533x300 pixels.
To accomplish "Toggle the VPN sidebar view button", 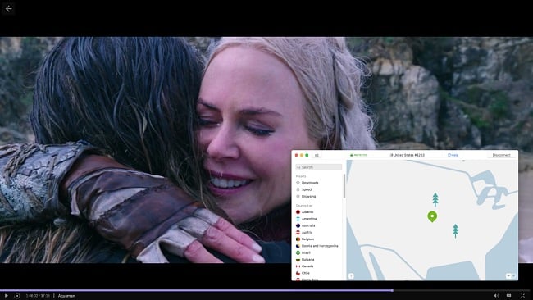I will (x=317, y=155).
